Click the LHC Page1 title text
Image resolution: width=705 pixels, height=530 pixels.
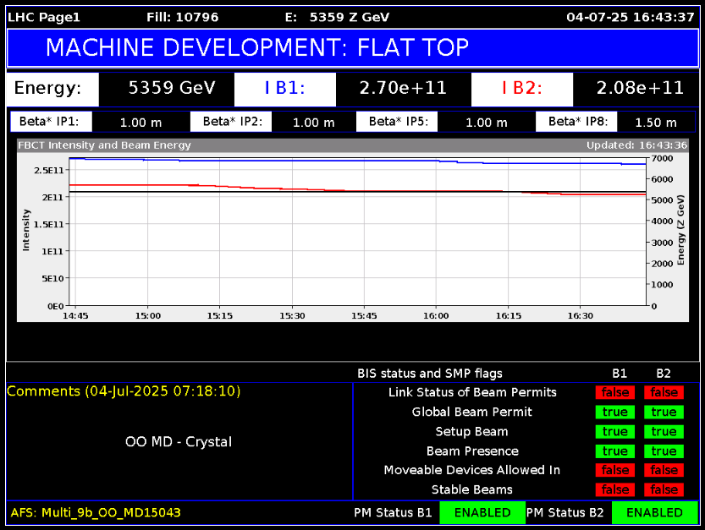[44, 17]
